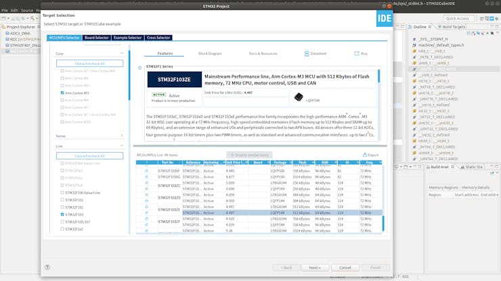Click Build Targets tab icon
The image size is (501, 281).
click(x=439, y=27)
